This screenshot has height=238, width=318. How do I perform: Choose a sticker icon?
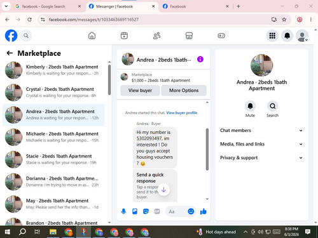(x=146, y=211)
